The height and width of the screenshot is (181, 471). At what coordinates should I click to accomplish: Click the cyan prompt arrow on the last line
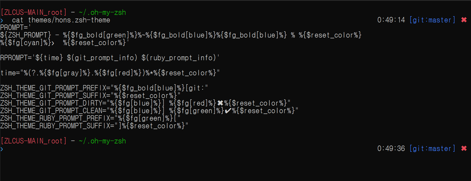[x=2, y=149]
